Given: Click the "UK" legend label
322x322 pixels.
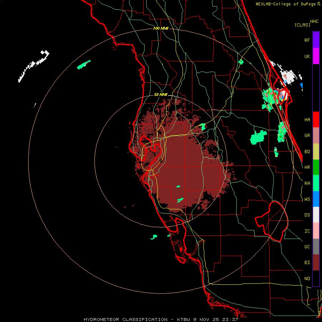Looking at the screenshot, I should [x=307, y=57].
